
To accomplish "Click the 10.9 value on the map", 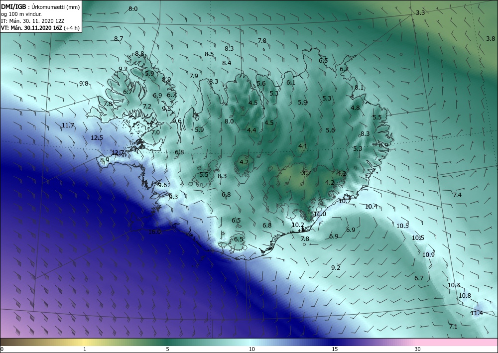I will [x=428, y=255].
